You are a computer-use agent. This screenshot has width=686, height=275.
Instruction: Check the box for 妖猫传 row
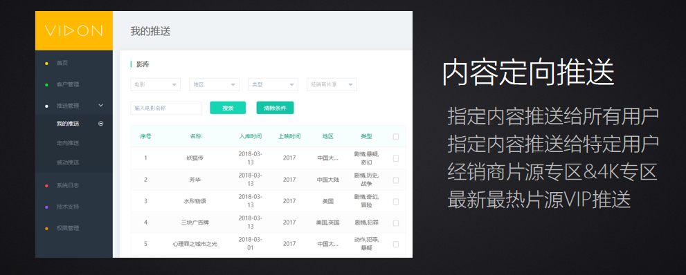[x=396, y=158]
